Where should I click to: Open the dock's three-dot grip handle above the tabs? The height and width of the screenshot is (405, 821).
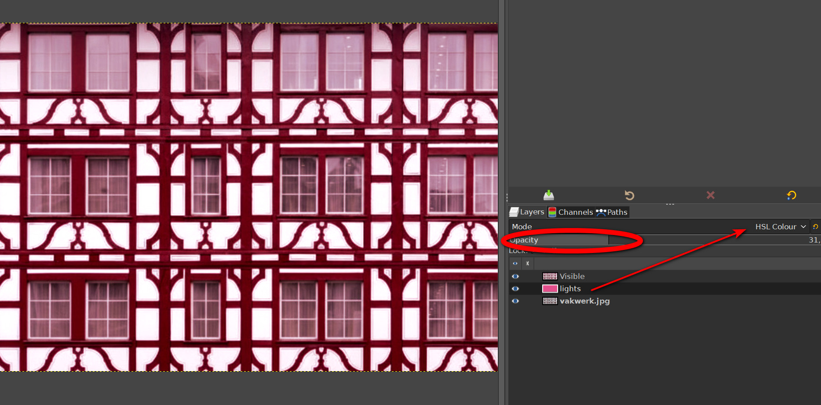pos(670,204)
